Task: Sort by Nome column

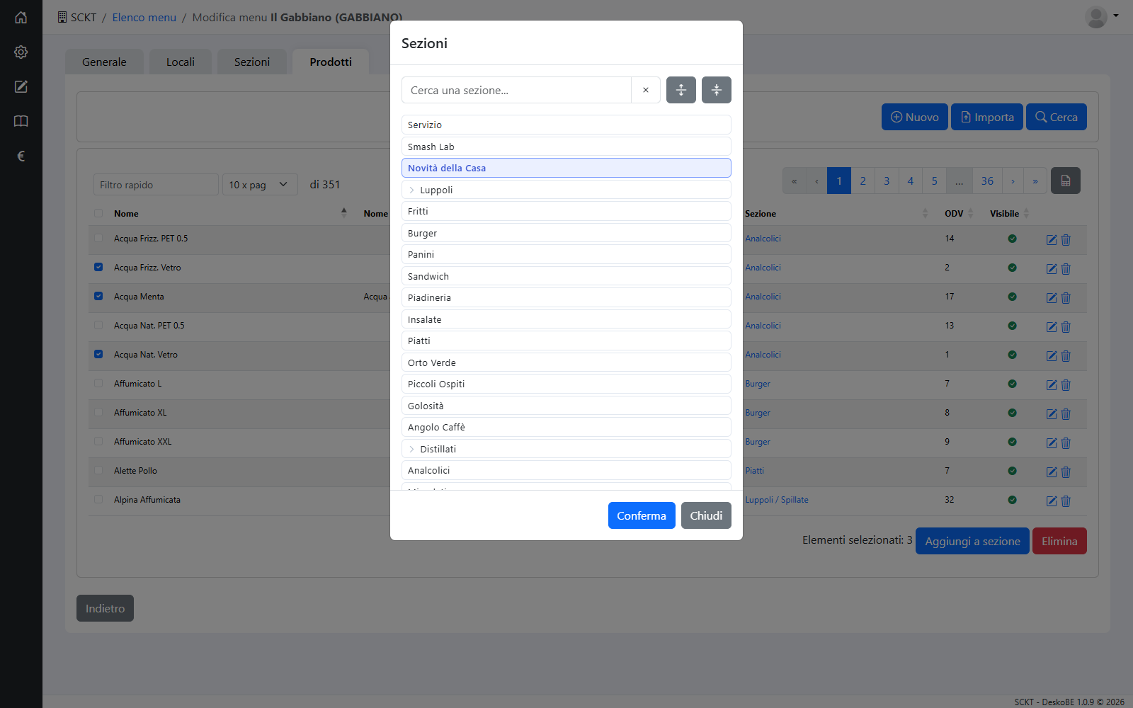Action: [x=344, y=212]
